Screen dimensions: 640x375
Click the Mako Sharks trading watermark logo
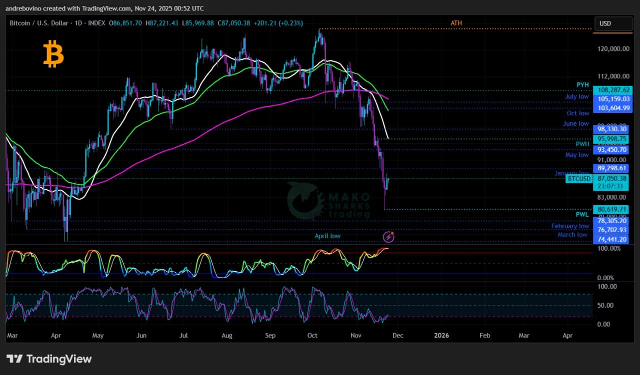click(x=329, y=201)
